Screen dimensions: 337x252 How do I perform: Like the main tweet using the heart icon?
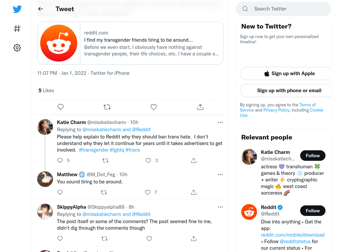click(x=153, y=107)
